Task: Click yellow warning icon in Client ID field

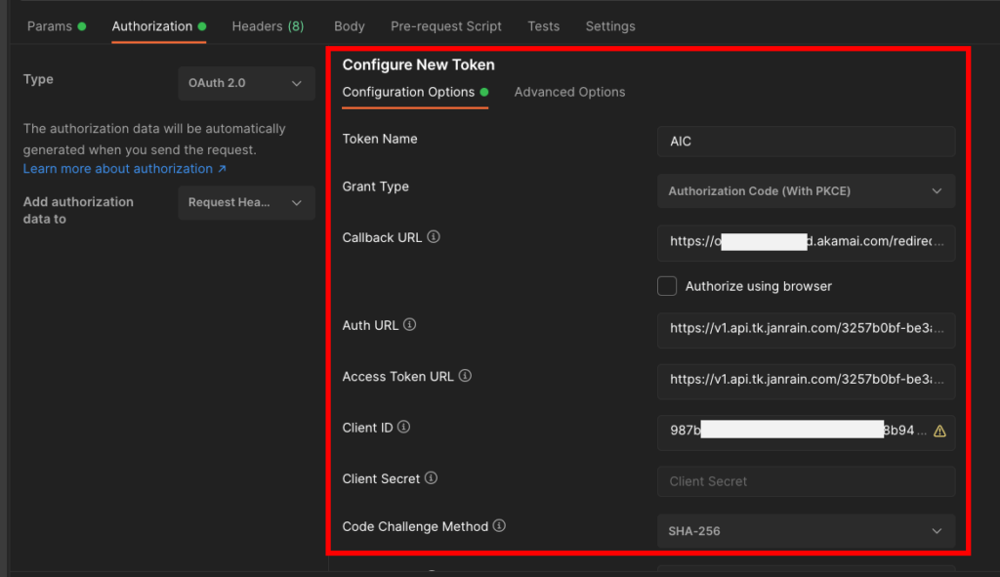Action: pyautogui.click(x=939, y=431)
